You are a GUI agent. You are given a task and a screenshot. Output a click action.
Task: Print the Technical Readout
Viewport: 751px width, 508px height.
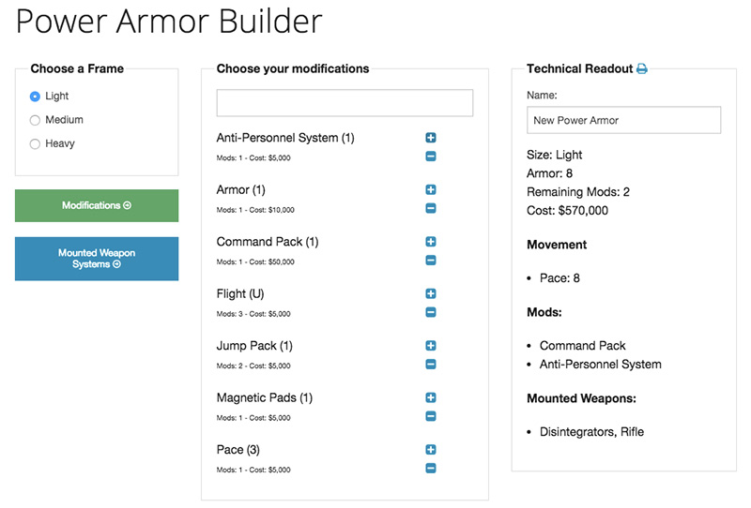642,68
